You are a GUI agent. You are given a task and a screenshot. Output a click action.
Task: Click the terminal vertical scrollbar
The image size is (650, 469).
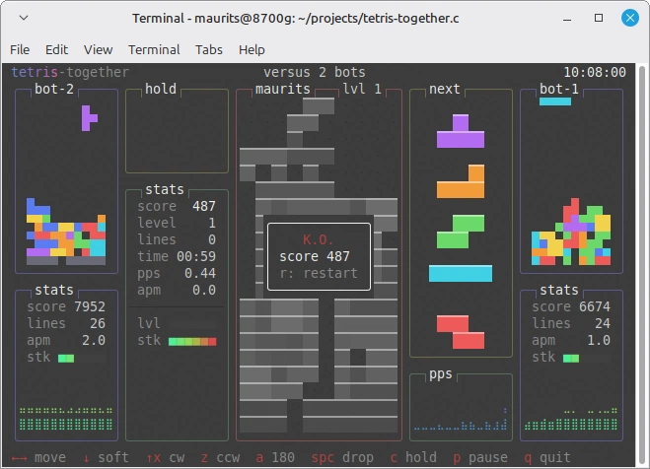point(642,265)
